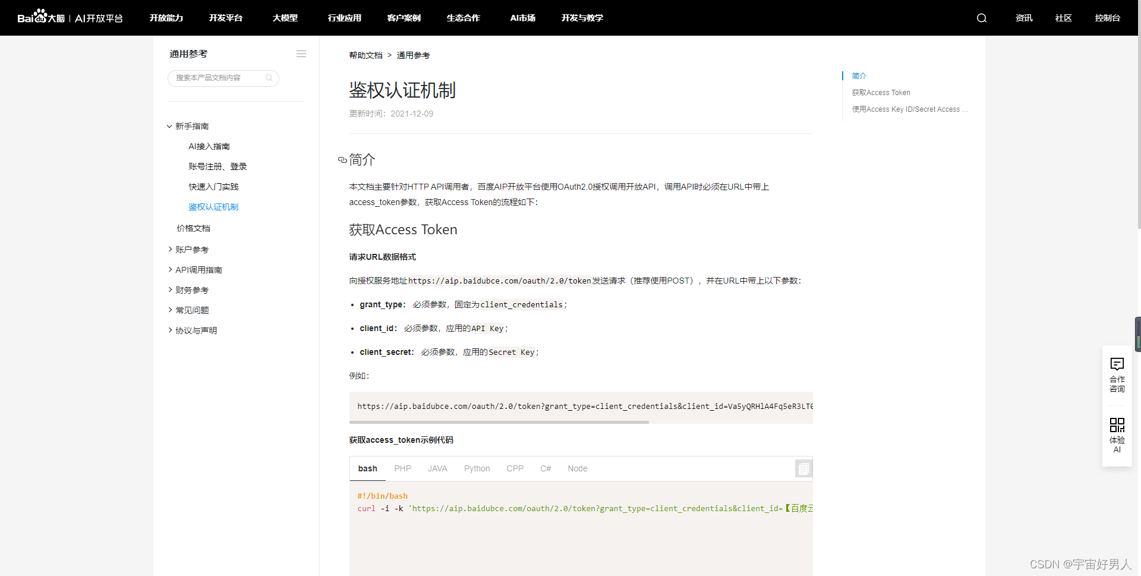
Task: Open 鉴权认证机制 in the sidebar
Action: 214,207
